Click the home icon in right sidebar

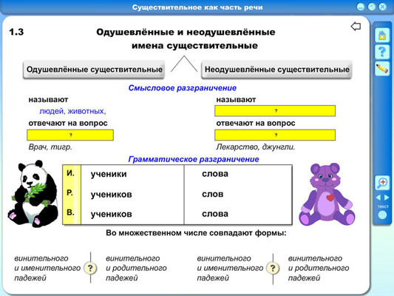382,36
